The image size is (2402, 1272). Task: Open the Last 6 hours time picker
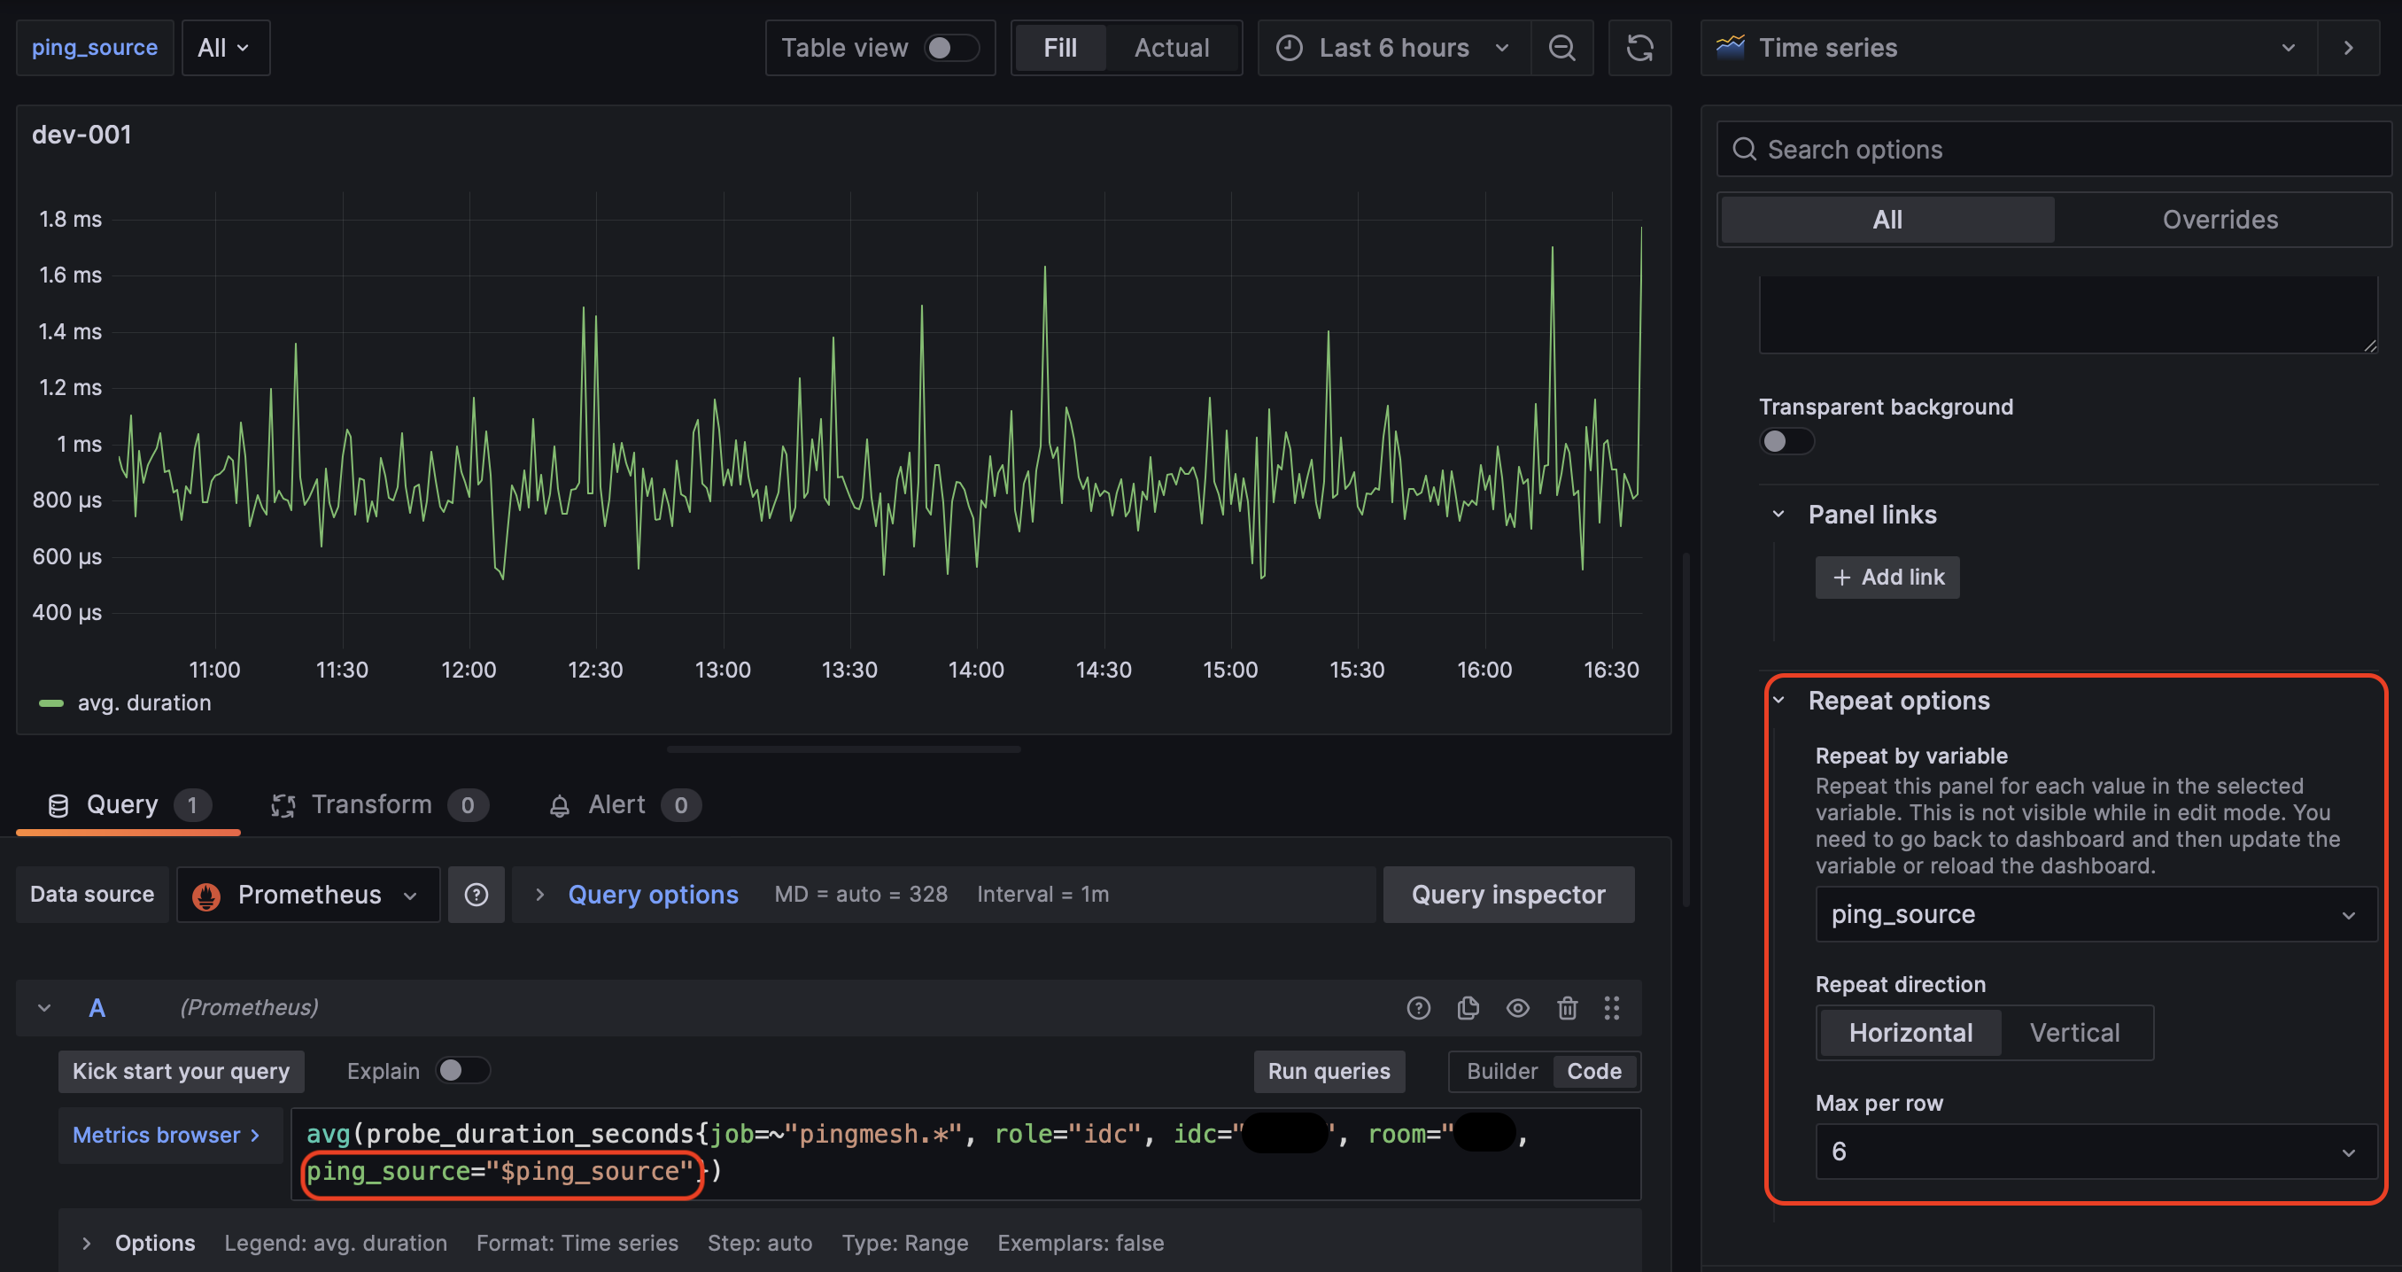click(x=1393, y=48)
